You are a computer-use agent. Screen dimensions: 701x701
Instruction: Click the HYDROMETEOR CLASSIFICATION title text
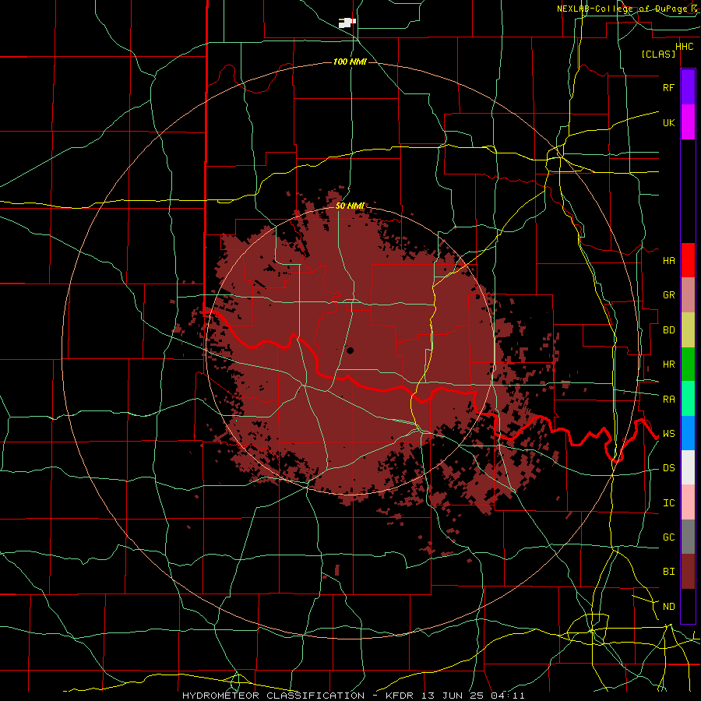273,696
